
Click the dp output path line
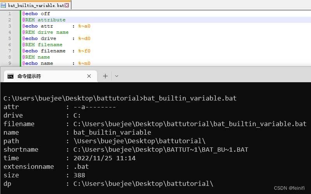(x=143, y=184)
